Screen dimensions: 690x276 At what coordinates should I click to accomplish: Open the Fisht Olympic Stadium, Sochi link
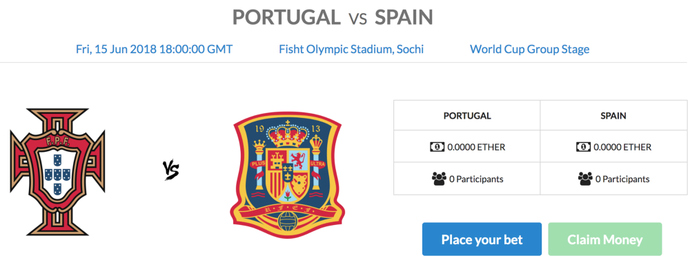[x=351, y=49]
